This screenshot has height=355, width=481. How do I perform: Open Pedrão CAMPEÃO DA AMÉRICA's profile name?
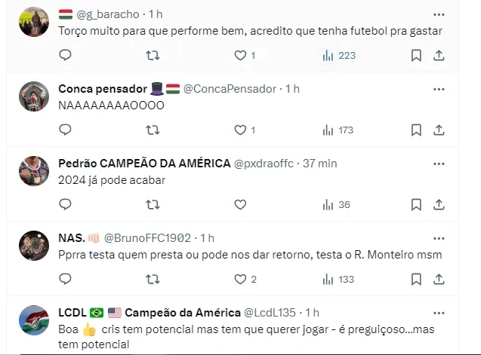pyautogui.click(x=144, y=164)
